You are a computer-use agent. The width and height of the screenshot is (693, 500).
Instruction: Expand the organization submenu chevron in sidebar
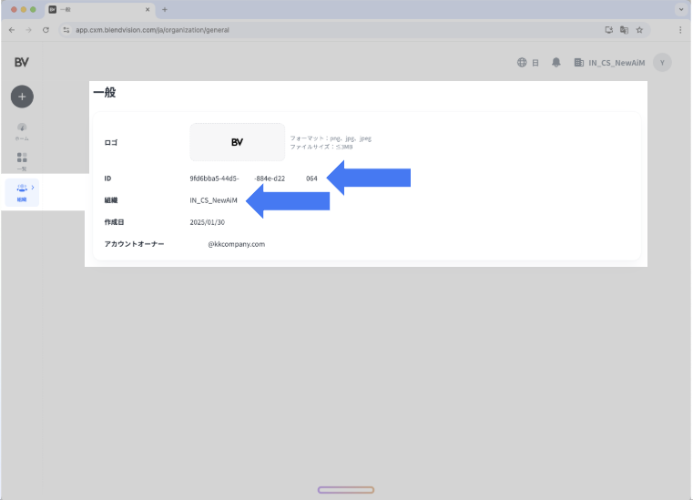pyautogui.click(x=33, y=187)
